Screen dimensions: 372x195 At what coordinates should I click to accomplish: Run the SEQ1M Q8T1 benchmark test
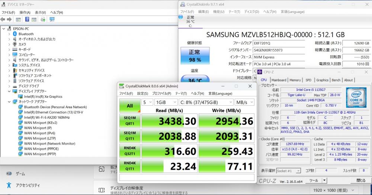129,121
